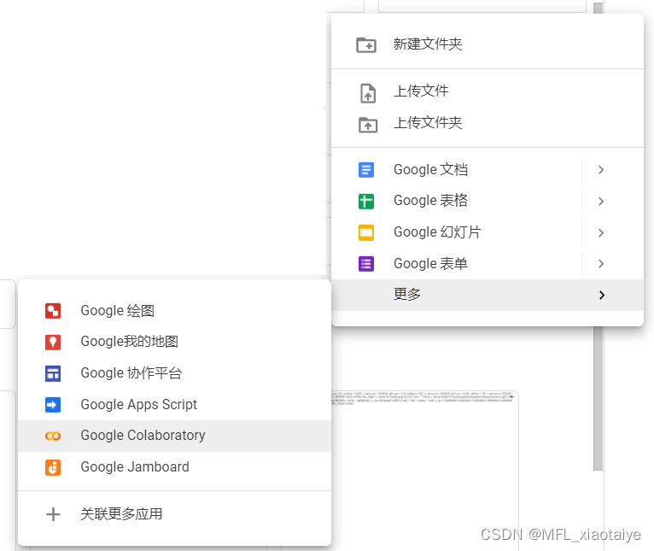Screen dimensions: 654x551
Task: Open Google Apps Script entry
Action: [174, 404]
